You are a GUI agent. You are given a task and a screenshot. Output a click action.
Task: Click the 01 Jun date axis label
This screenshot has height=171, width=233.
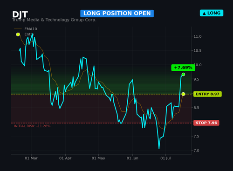click(x=132, y=158)
